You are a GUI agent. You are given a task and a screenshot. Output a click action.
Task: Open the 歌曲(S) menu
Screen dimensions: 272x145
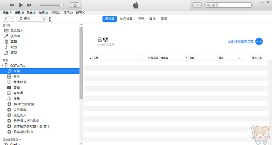pos(31,13)
